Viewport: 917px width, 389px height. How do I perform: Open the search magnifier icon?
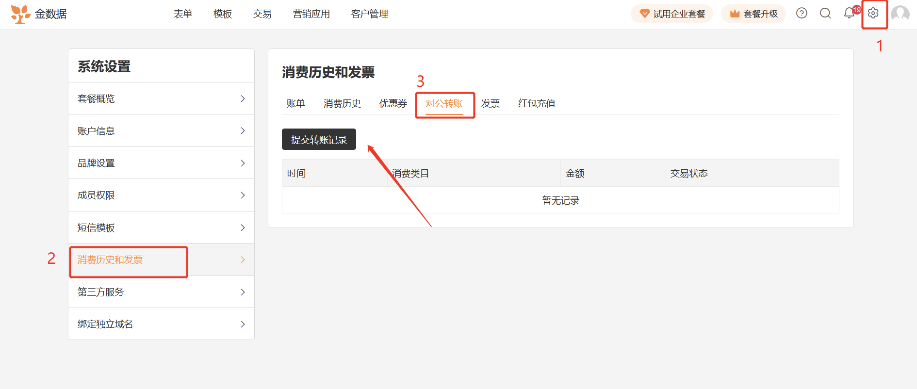coord(825,13)
